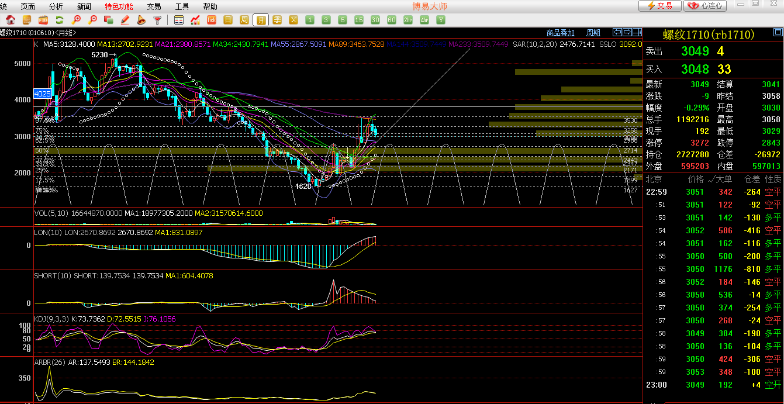Open the gold notepad toolbar icon

tap(26, 20)
